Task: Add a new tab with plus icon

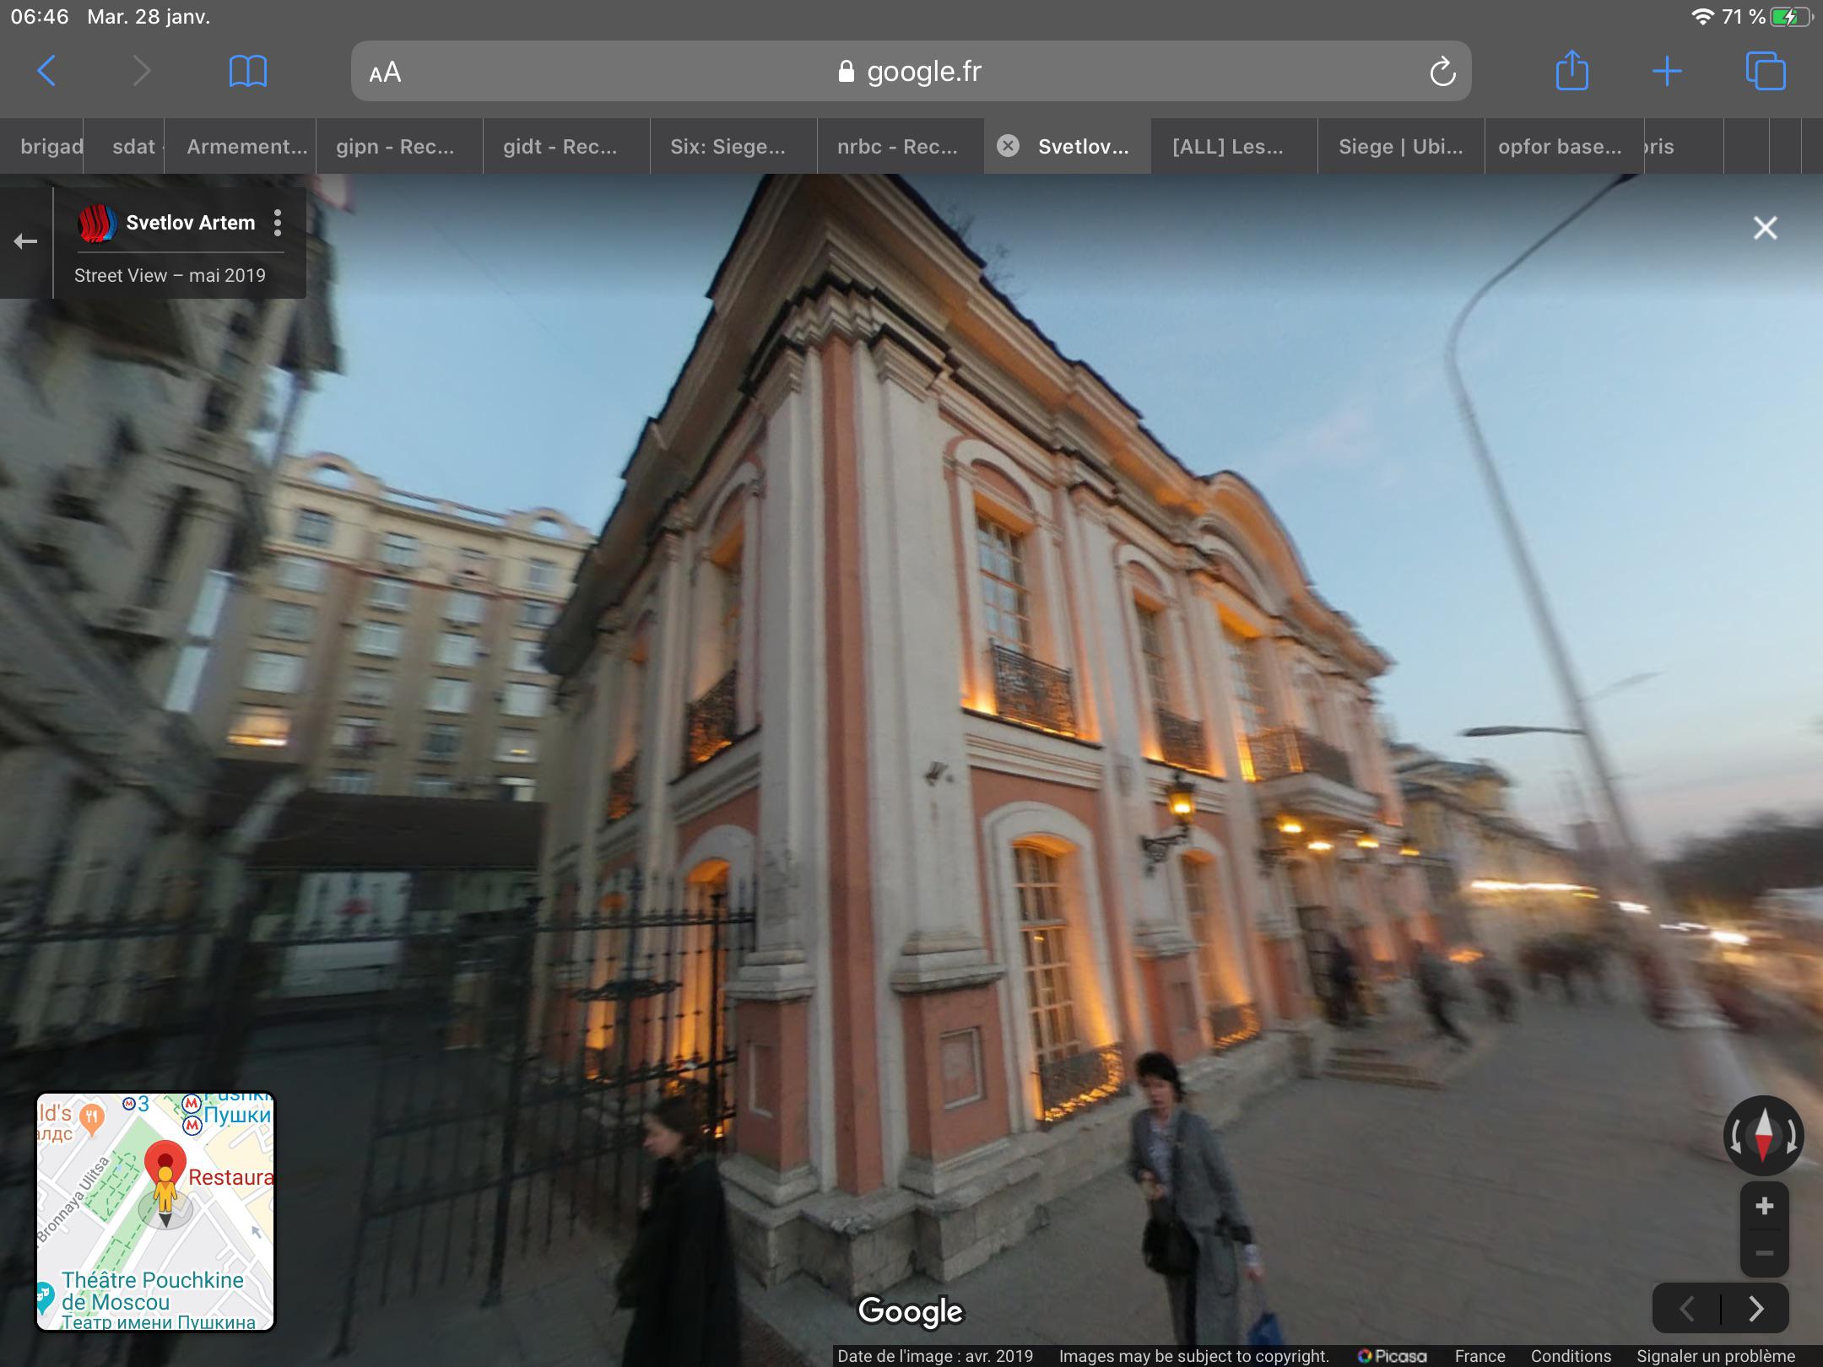Action: [x=1667, y=71]
